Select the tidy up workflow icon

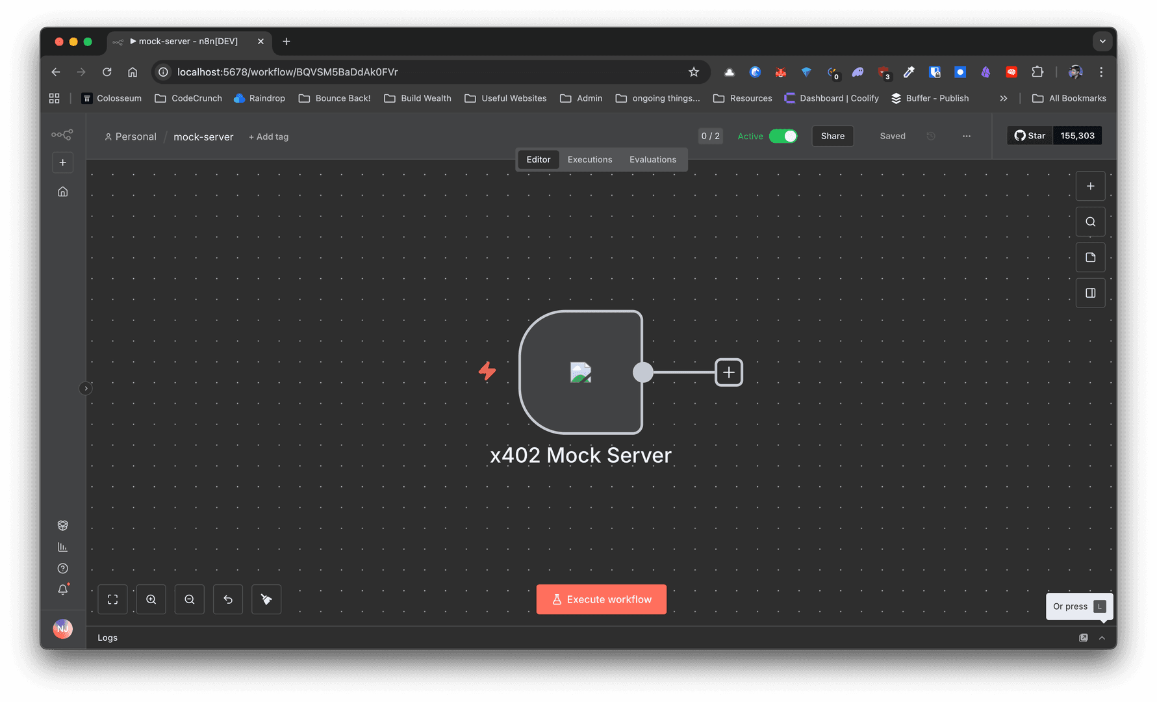pos(266,599)
